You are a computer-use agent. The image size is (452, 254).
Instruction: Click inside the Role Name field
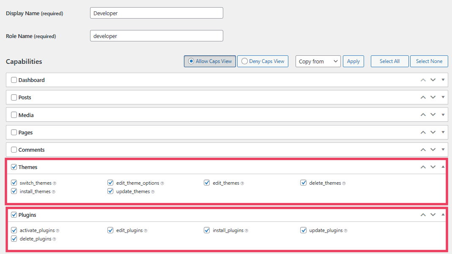[156, 36]
